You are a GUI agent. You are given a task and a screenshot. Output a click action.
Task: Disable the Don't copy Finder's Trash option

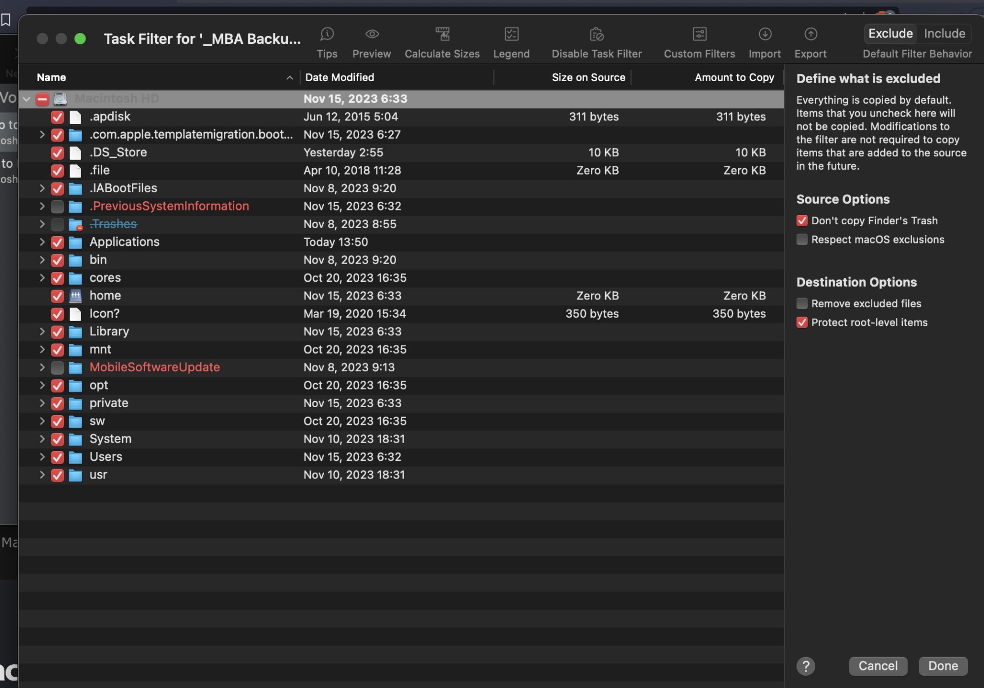[x=801, y=220]
